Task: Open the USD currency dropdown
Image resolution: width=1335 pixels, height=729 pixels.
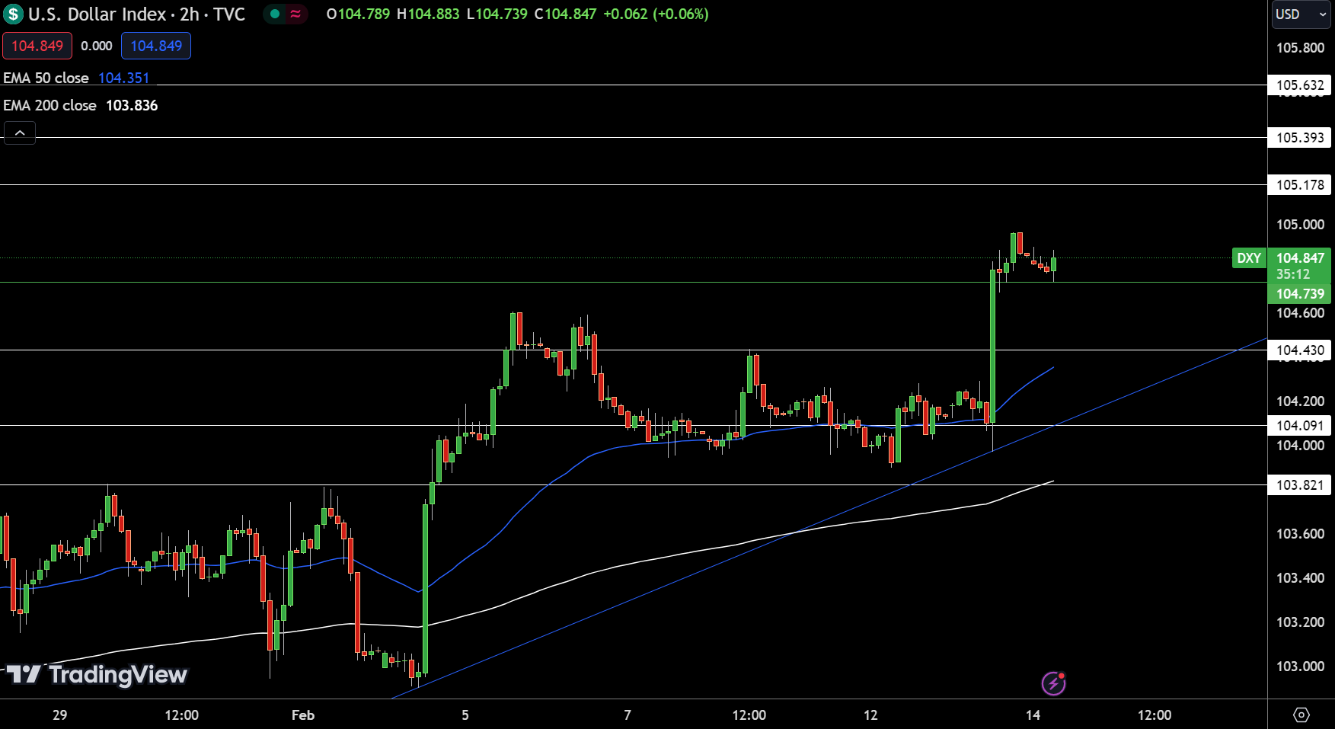Action: [x=1301, y=14]
